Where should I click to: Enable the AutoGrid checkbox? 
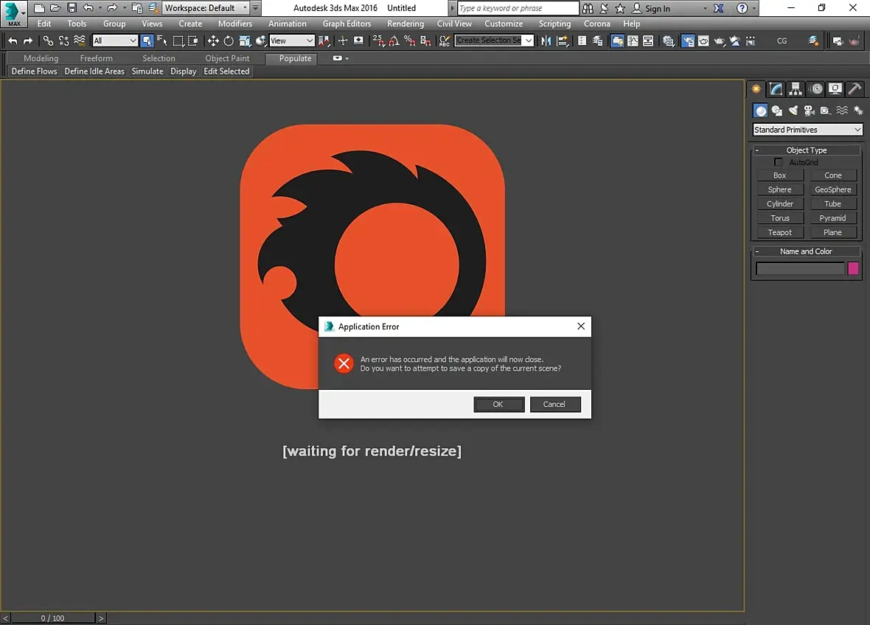[x=778, y=162]
